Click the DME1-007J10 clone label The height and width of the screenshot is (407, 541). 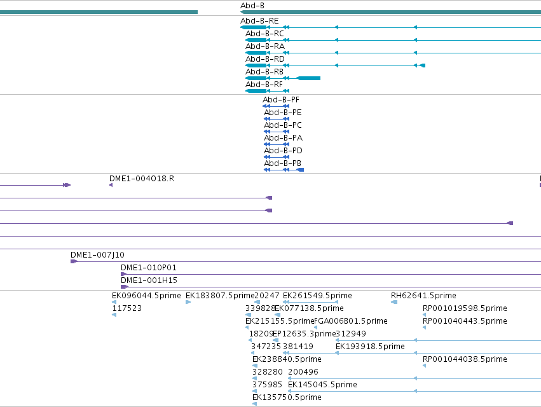click(97, 255)
